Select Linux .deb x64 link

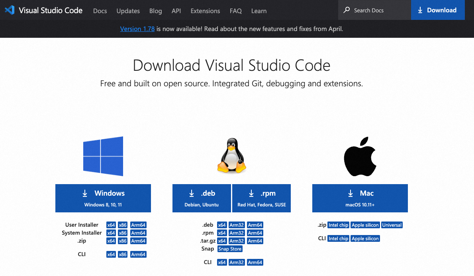click(222, 225)
